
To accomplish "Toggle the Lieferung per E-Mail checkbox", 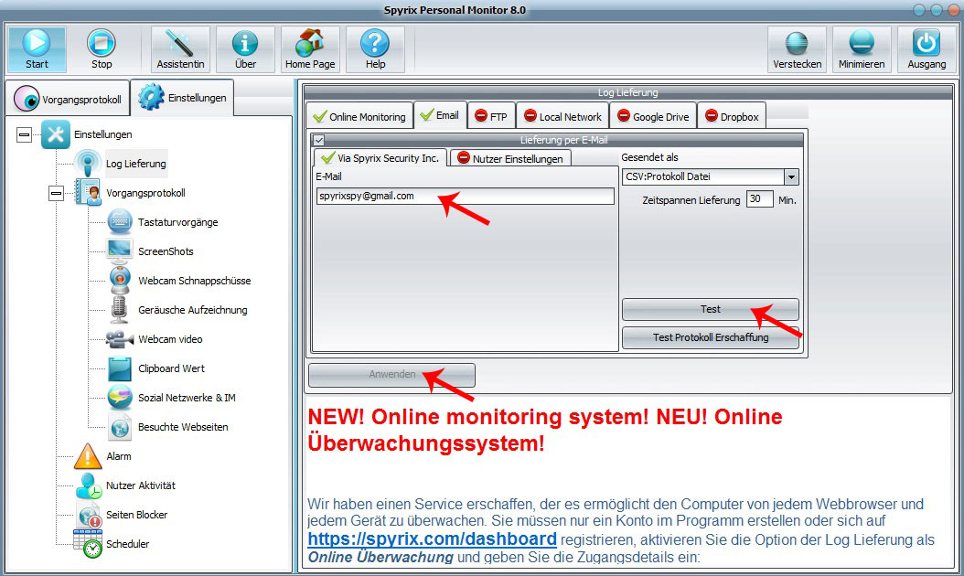I will click(x=319, y=140).
